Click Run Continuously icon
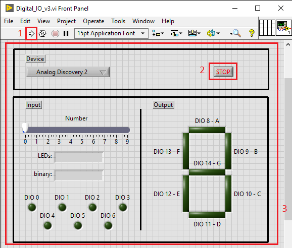Viewport: 292px width, 248px height. (x=42, y=34)
